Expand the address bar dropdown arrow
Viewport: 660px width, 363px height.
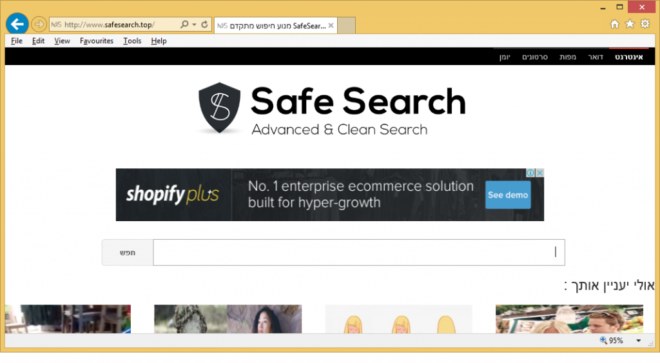pyautogui.click(x=194, y=25)
